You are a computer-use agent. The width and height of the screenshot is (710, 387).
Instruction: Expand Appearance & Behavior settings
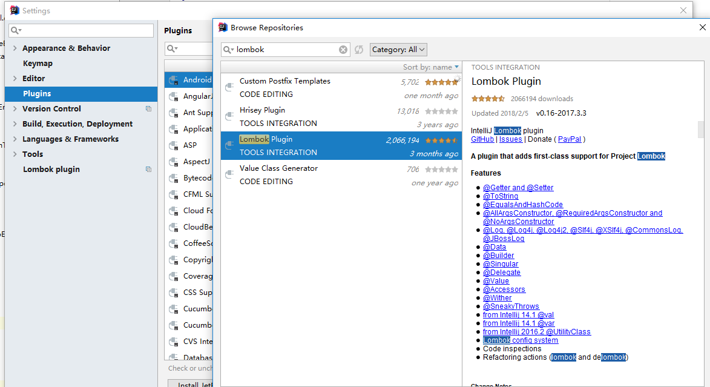pyautogui.click(x=15, y=48)
